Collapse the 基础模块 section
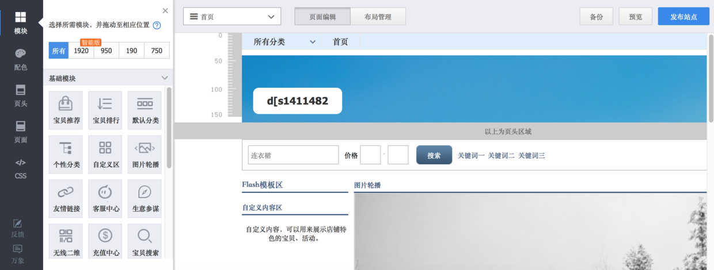Viewport: 714px width, 270px height. click(165, 78)
